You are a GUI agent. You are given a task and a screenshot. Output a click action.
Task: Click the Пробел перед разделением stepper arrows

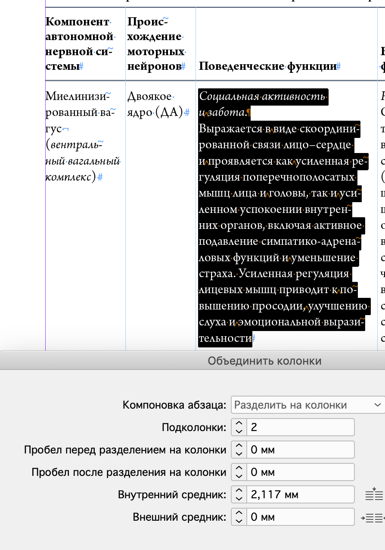coord(239,450)
